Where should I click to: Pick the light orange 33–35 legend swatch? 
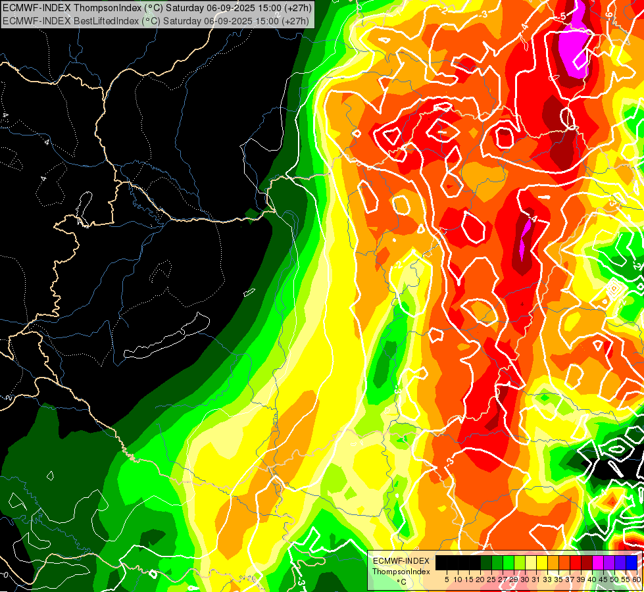553,562
